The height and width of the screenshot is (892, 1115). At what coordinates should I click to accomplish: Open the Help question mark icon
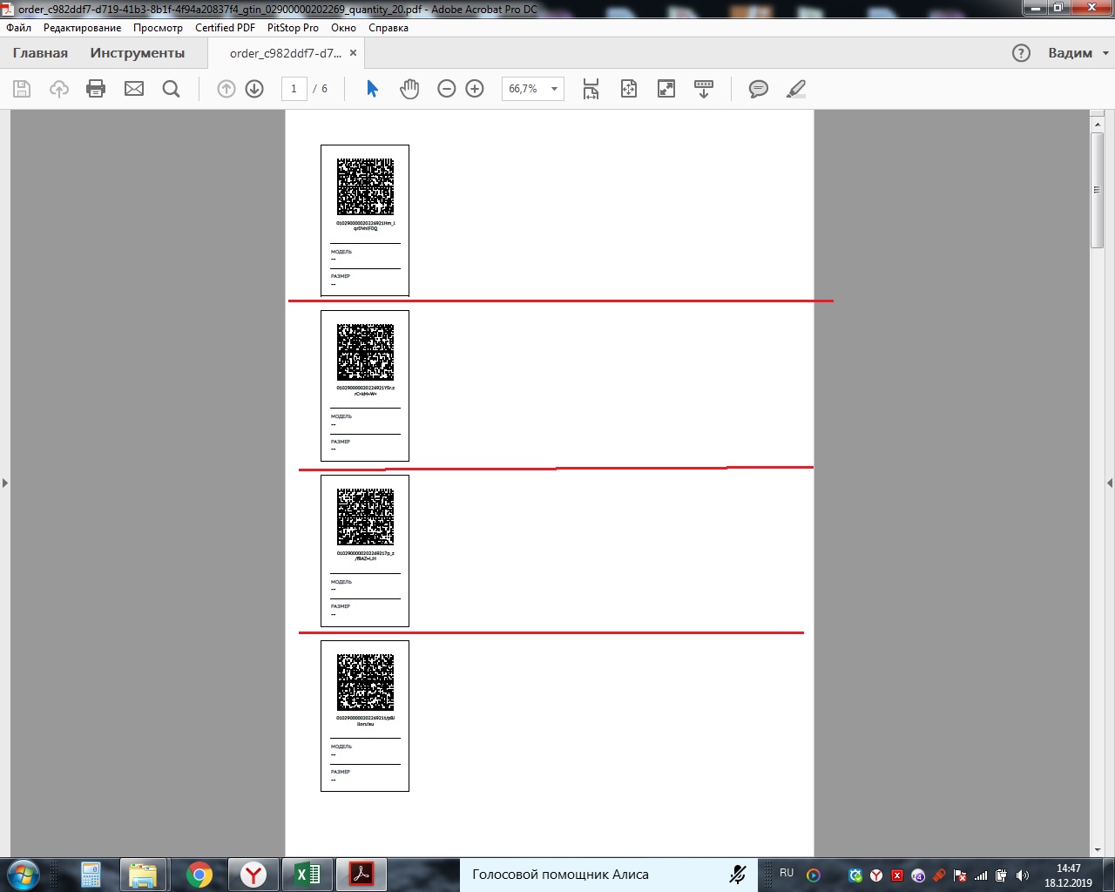[1022, 53]
